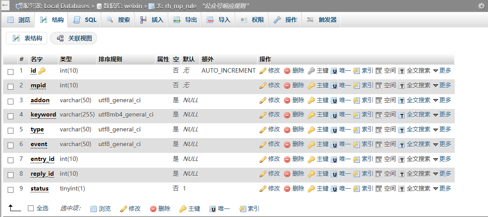Tick the checkbox for id row
488x217 pixels.
pos(11,72)
